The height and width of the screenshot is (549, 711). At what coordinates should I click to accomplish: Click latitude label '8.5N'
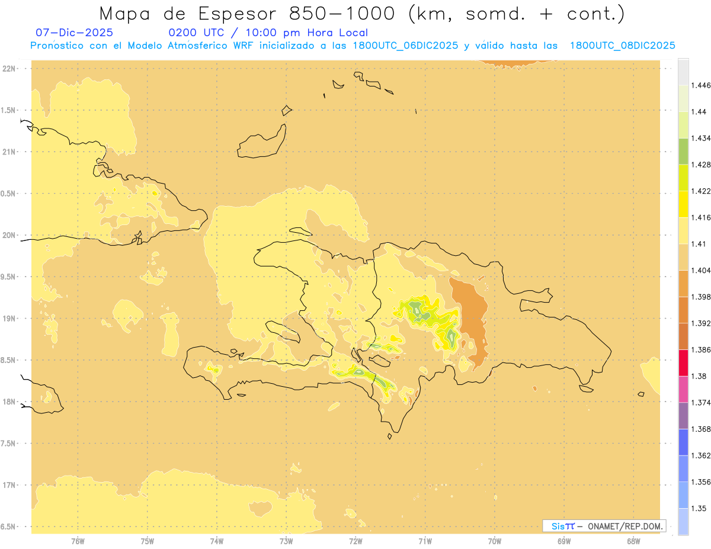click(8, 360)
